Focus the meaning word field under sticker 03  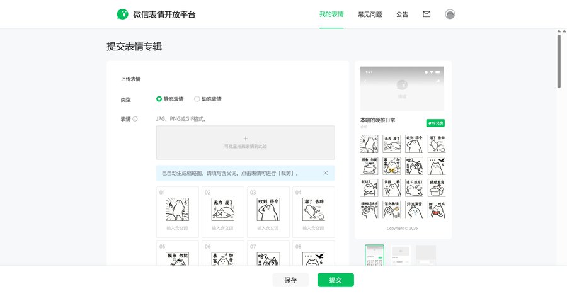(268, 229)
